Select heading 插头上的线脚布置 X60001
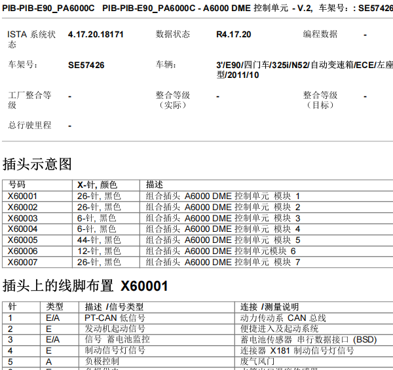This screenshot has height=370, width=393. 85,286
